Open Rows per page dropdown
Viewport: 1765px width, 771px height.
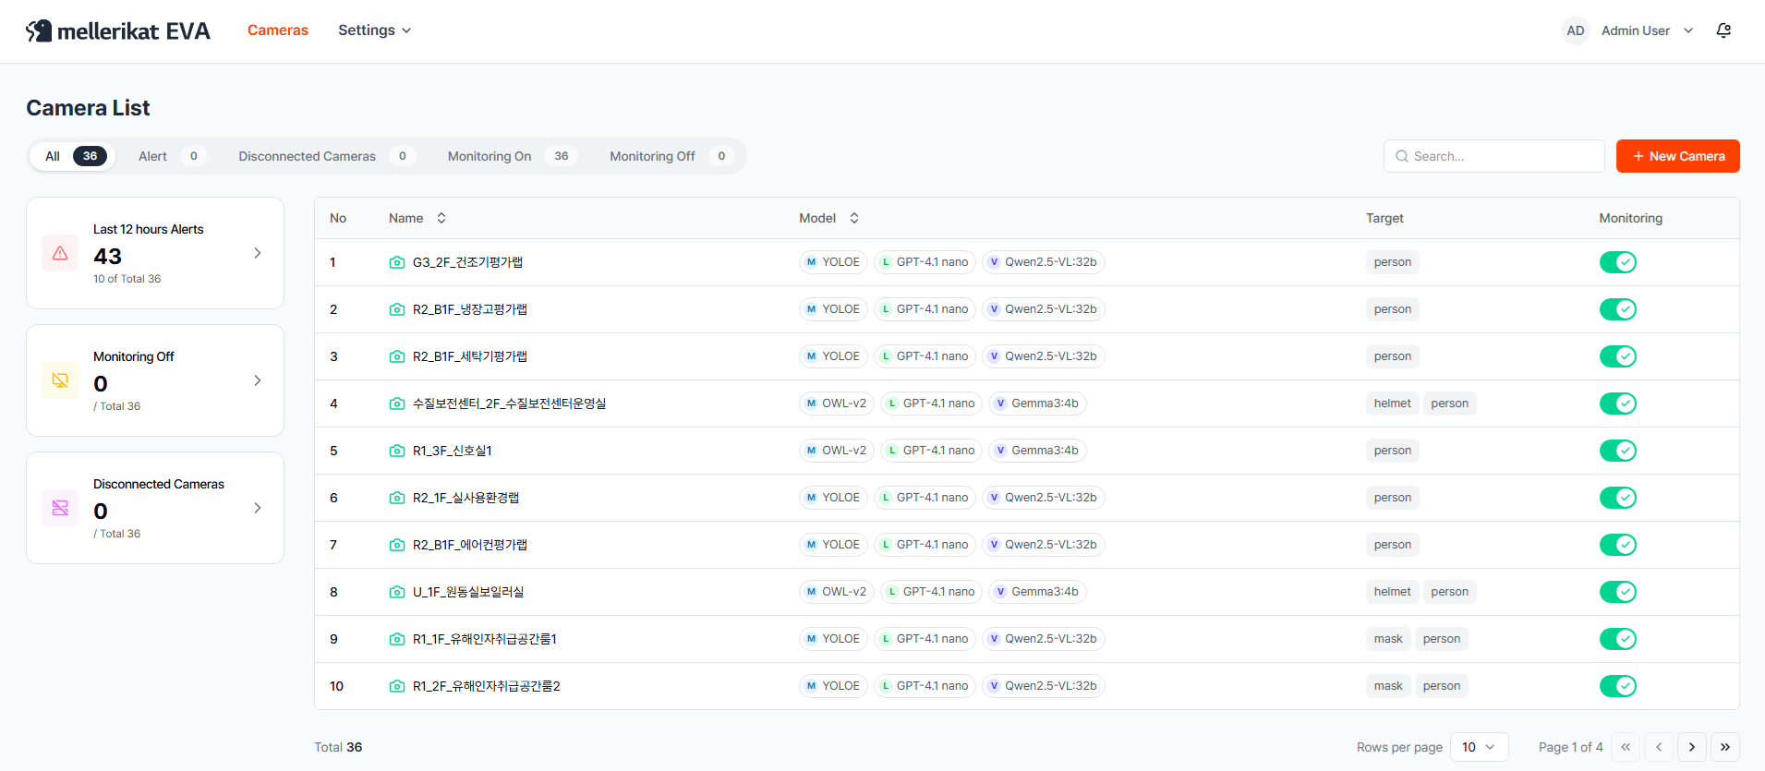[1479, 747]
